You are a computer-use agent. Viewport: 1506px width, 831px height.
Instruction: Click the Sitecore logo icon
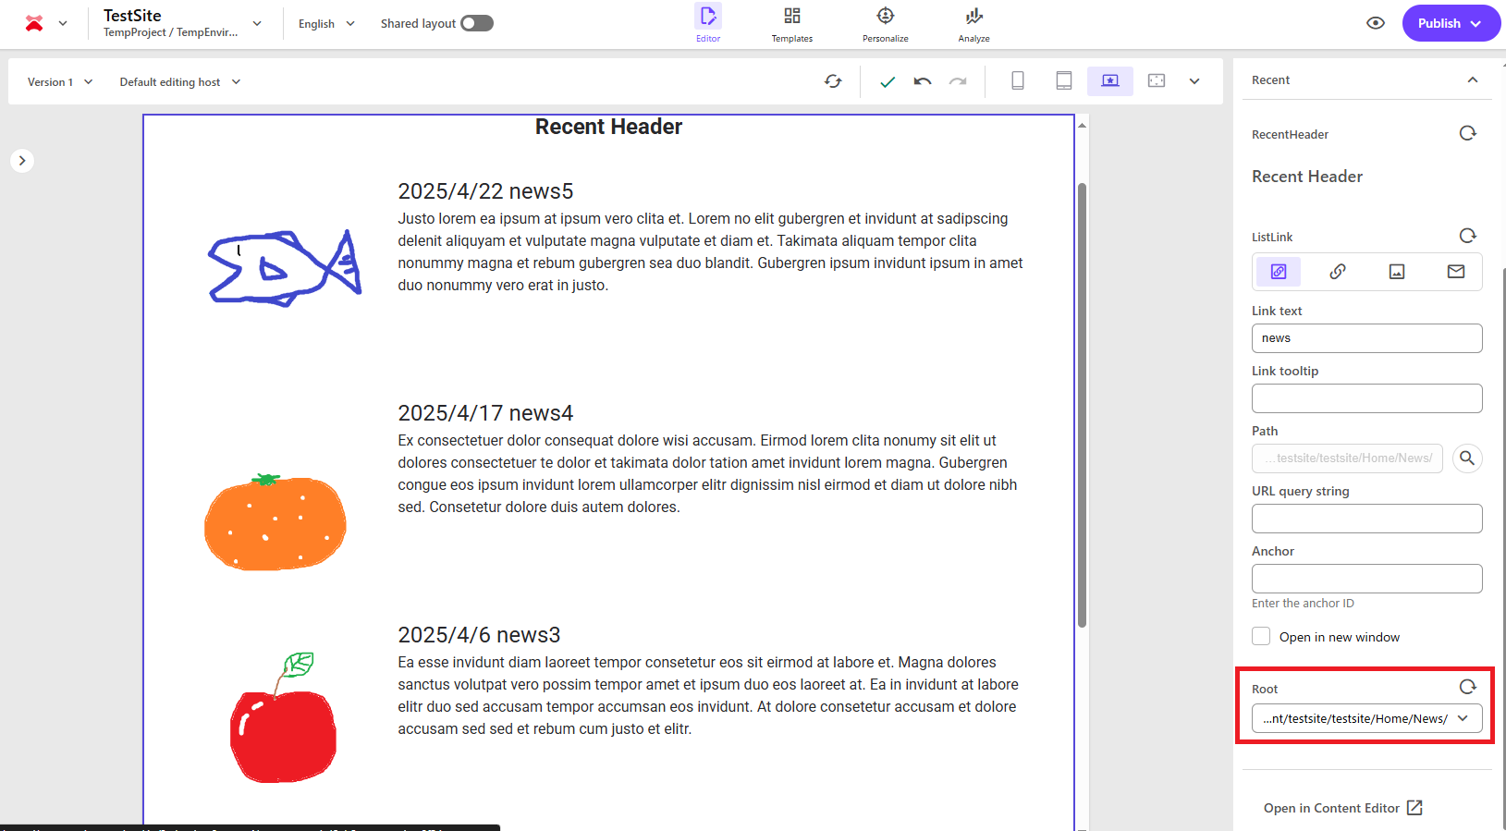click(34, 23)
